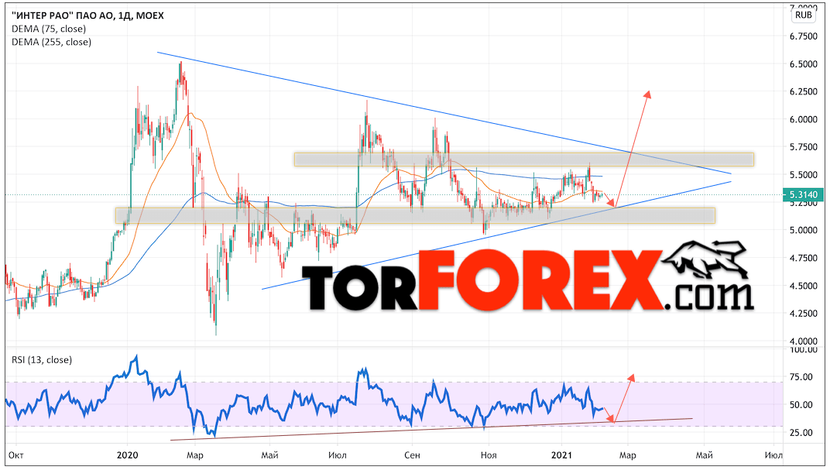The image size is (830, 470).
Task: Click the RSI (13, close) indicator label
Action: coord(42,360)
